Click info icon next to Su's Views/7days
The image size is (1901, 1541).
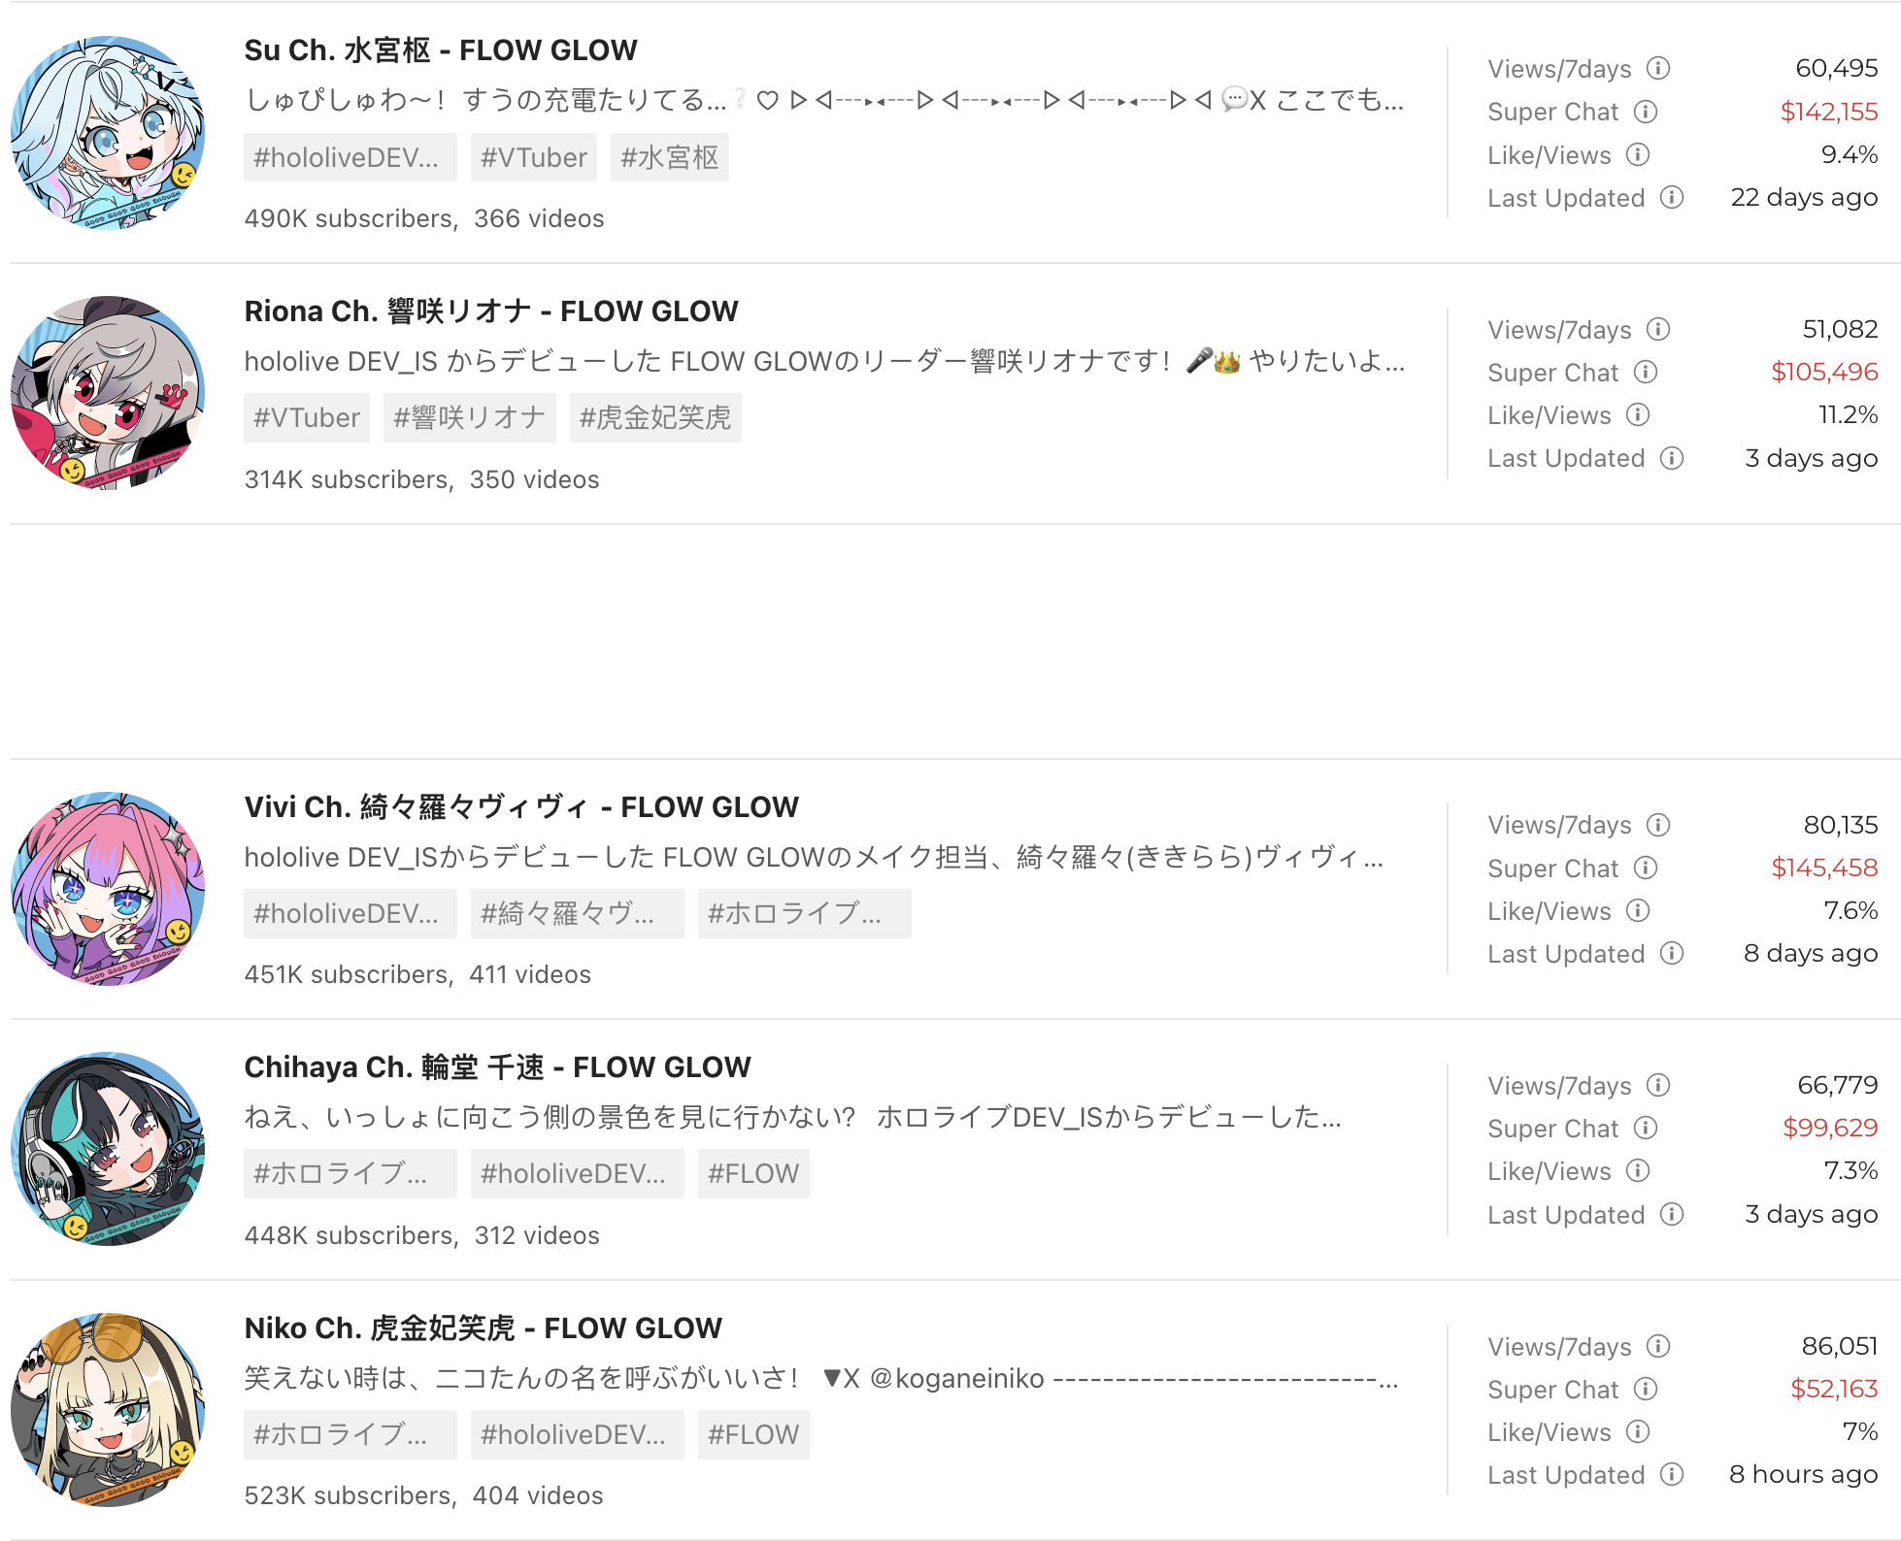click(1658, 69)
